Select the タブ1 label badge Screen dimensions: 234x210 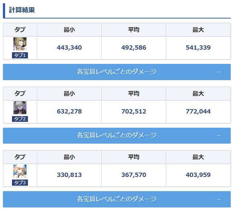(x=20, y=55)
